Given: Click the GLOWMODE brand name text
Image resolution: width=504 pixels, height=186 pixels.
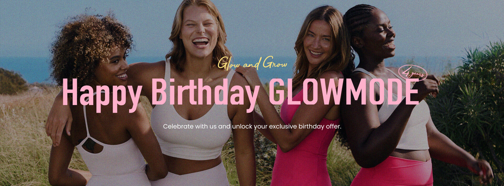Looking at the screenshot, I should coord(344,91).
